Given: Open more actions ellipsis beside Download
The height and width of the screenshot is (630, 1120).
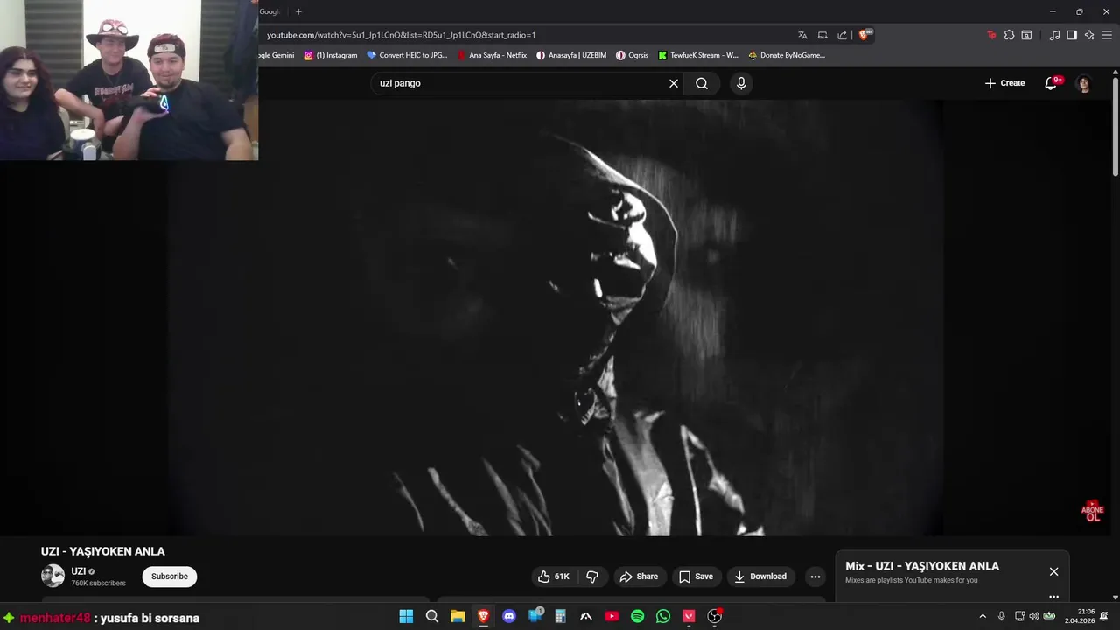Looking at the screenshot, I should [815, 577].
